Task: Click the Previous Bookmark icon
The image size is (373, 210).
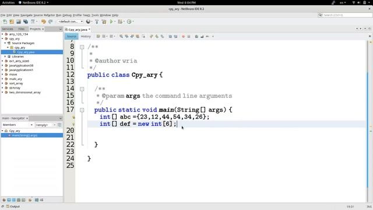Action: (152, 36)
